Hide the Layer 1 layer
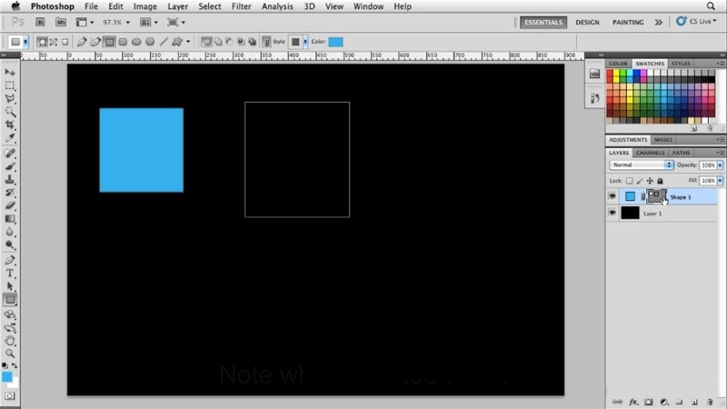 tap(612, 213)
